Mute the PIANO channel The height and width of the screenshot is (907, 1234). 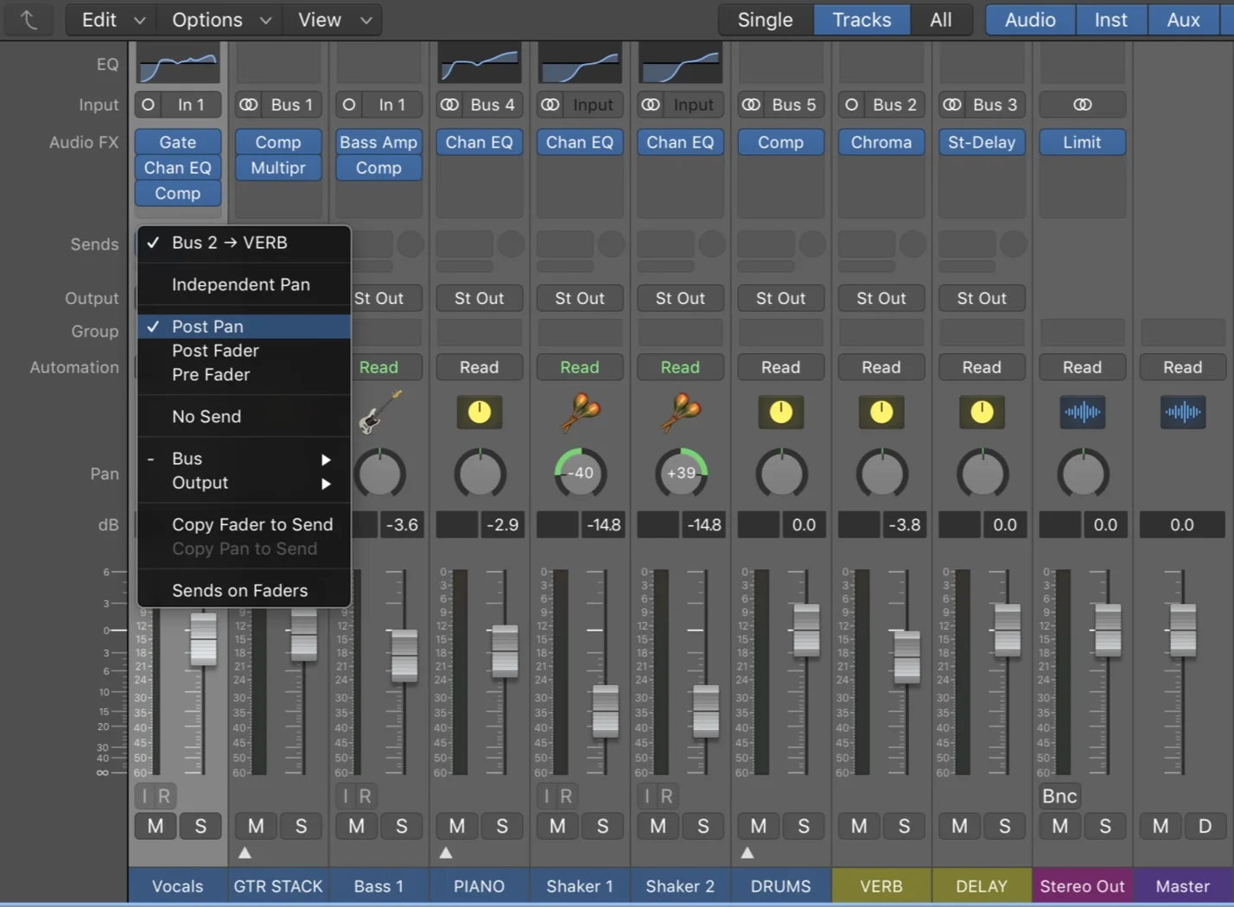457,826
